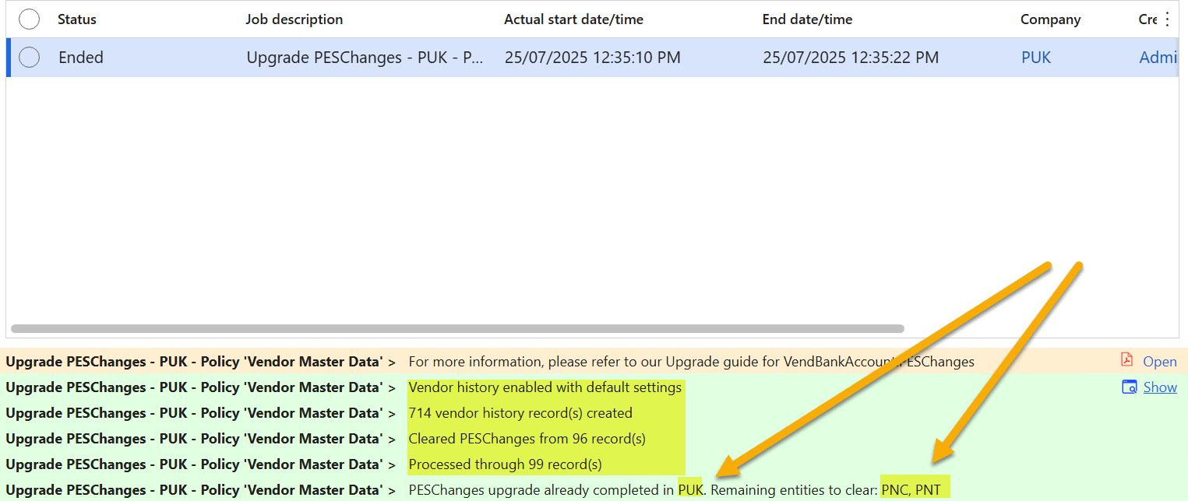Click the end time 25/07/2025 12:35:22 PM
Image resolution: width=1188 pixels, height=501 pixels.
[851, 58]
